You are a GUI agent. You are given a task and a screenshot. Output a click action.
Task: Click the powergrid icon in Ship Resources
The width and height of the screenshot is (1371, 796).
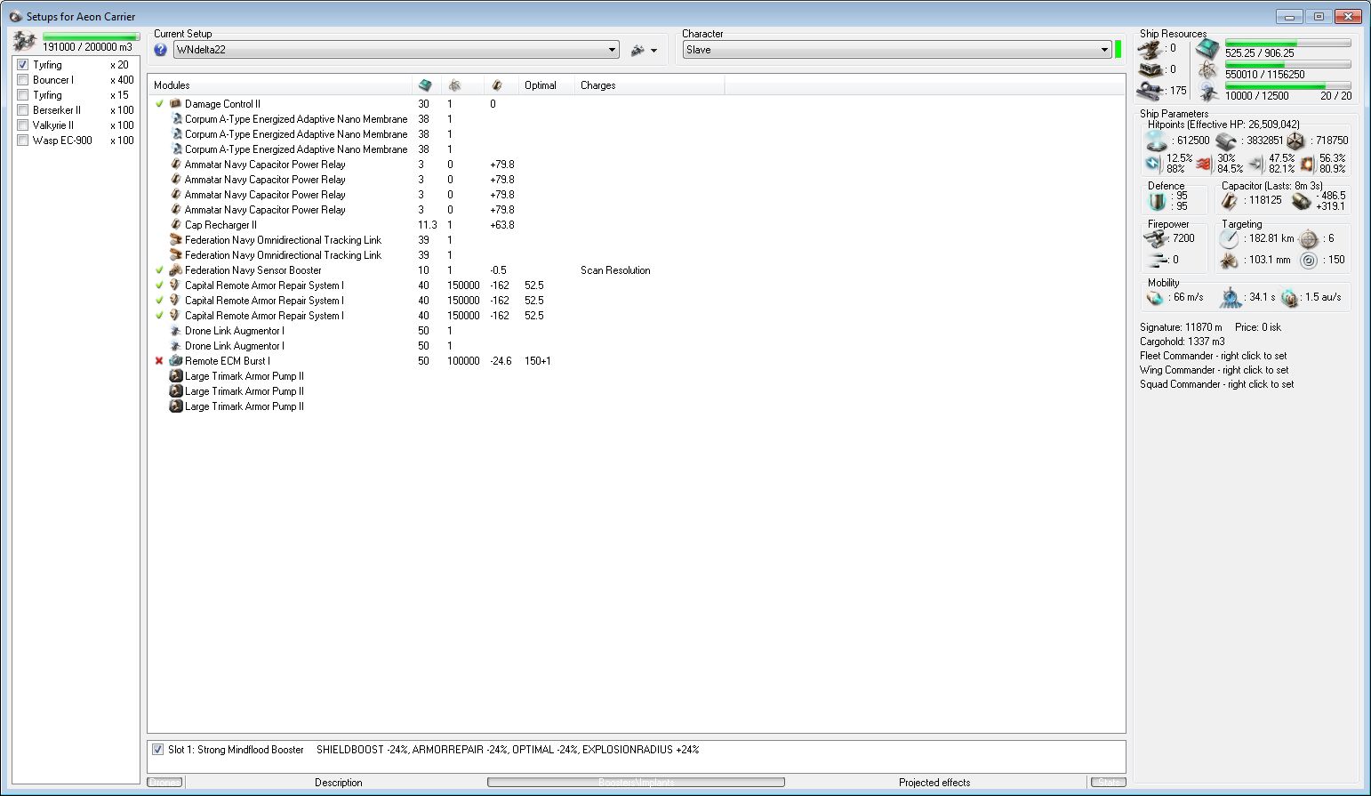click(1207, 70)
